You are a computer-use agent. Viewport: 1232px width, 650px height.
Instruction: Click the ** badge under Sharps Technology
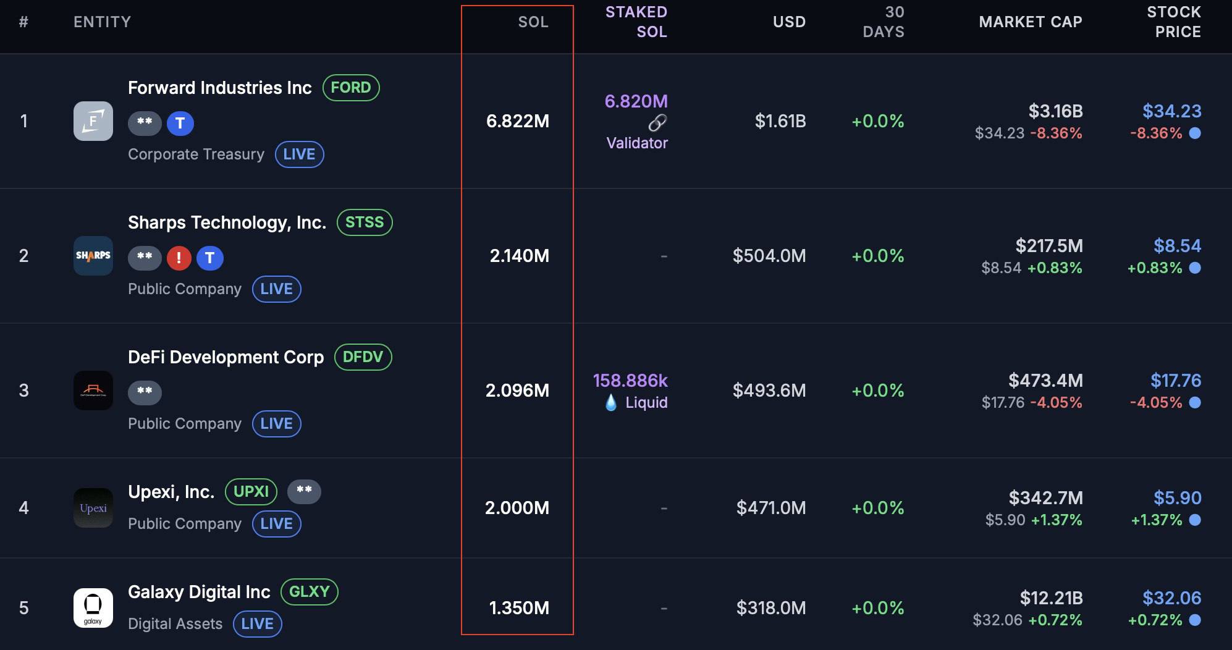(145, 258)
